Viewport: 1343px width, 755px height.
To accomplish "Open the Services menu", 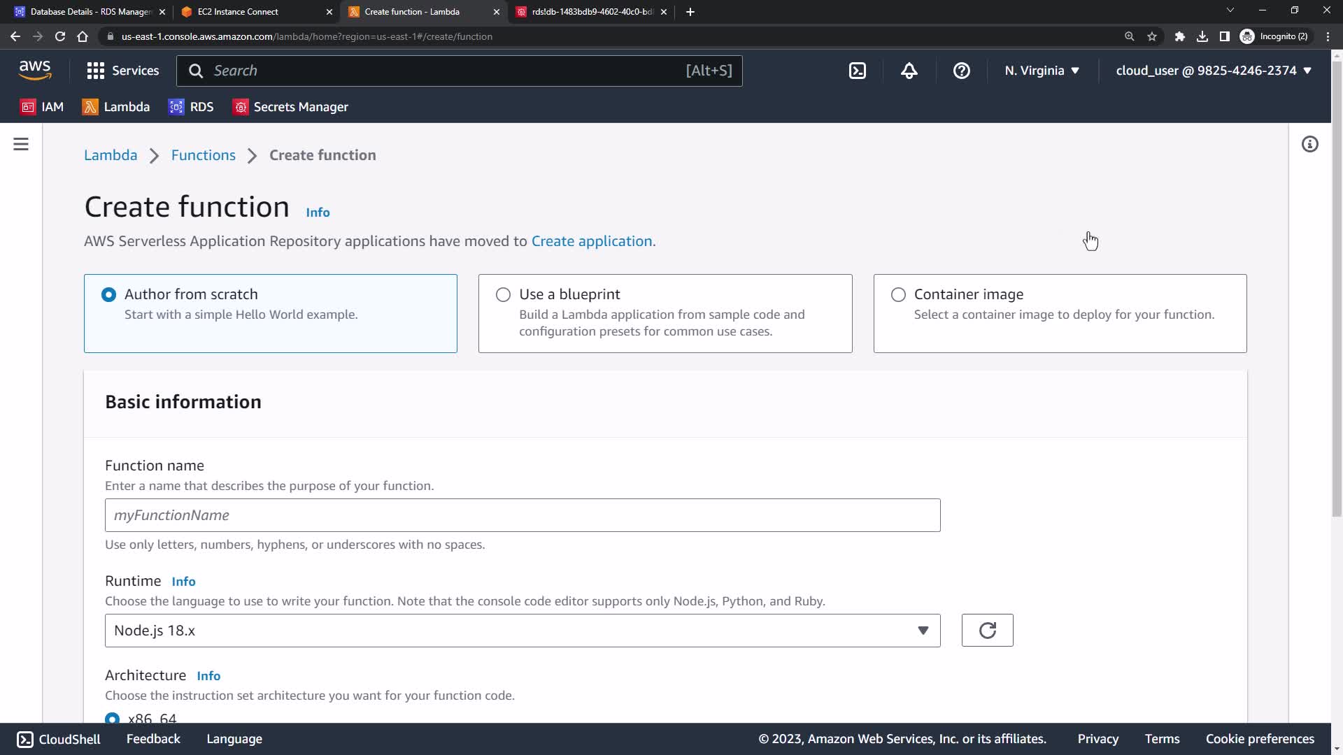I will point(122,71).
